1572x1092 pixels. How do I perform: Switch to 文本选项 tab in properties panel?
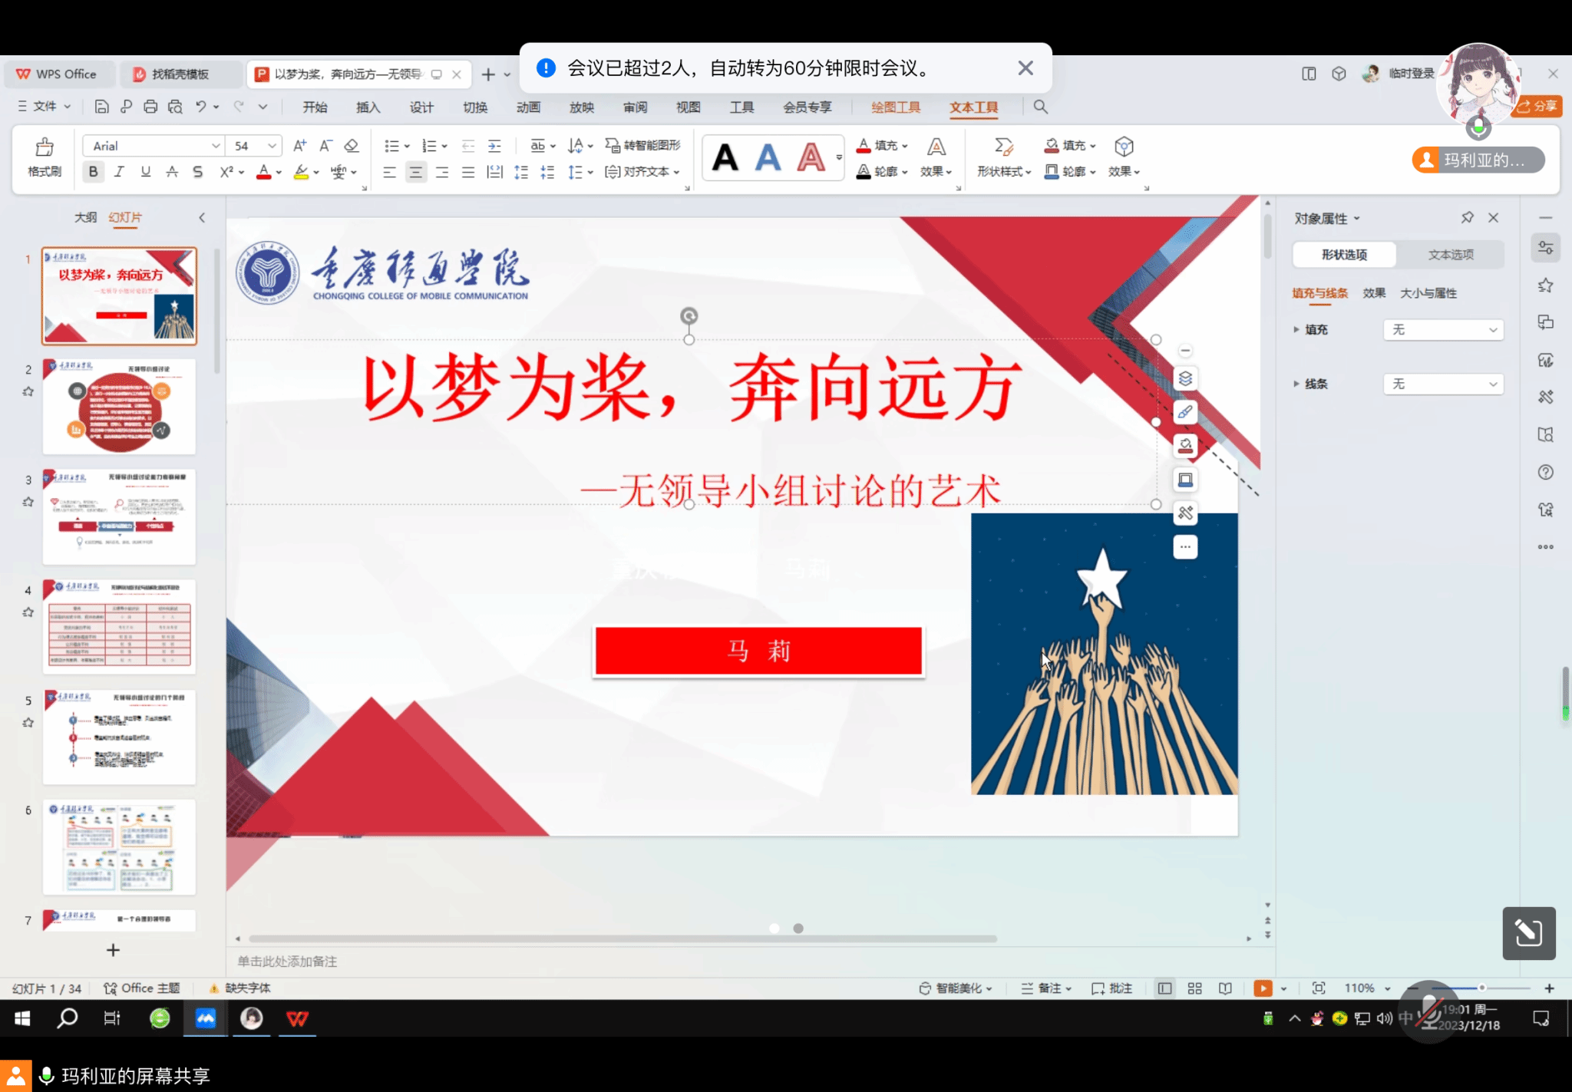pos(1450,255)
